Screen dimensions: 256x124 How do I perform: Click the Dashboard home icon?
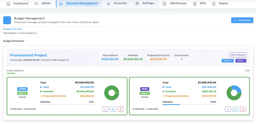click(x=8, y=3)
